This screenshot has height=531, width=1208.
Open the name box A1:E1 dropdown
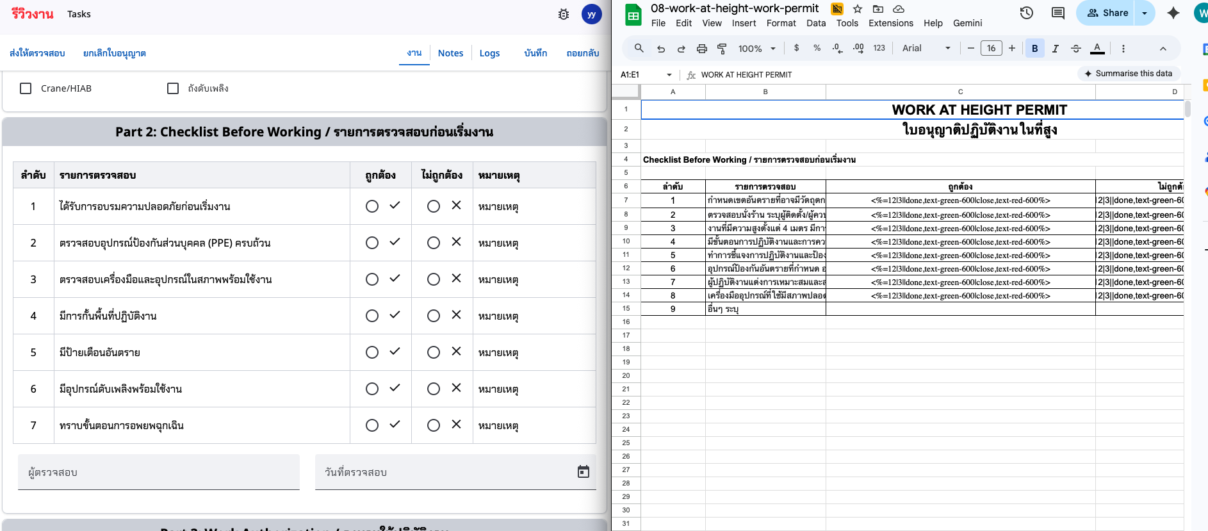click(x=669, y=75)
